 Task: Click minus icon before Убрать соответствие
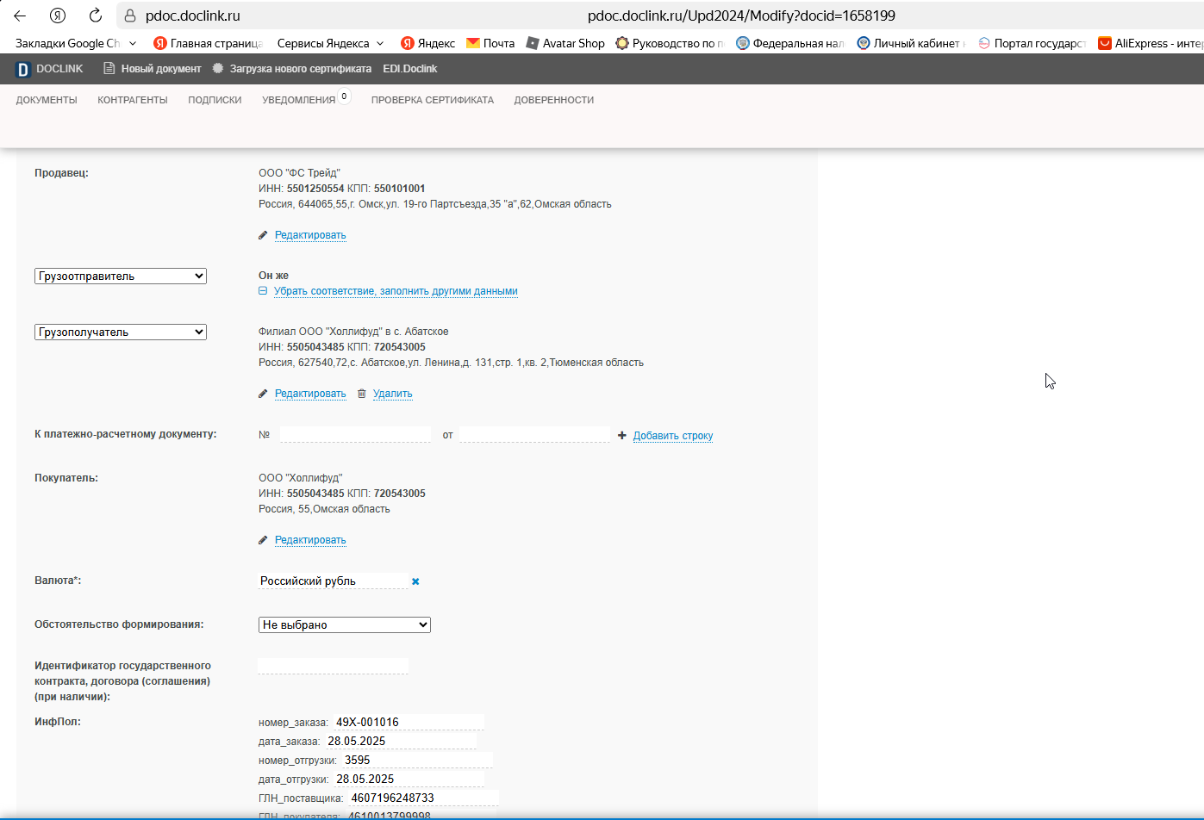[263, 291]
